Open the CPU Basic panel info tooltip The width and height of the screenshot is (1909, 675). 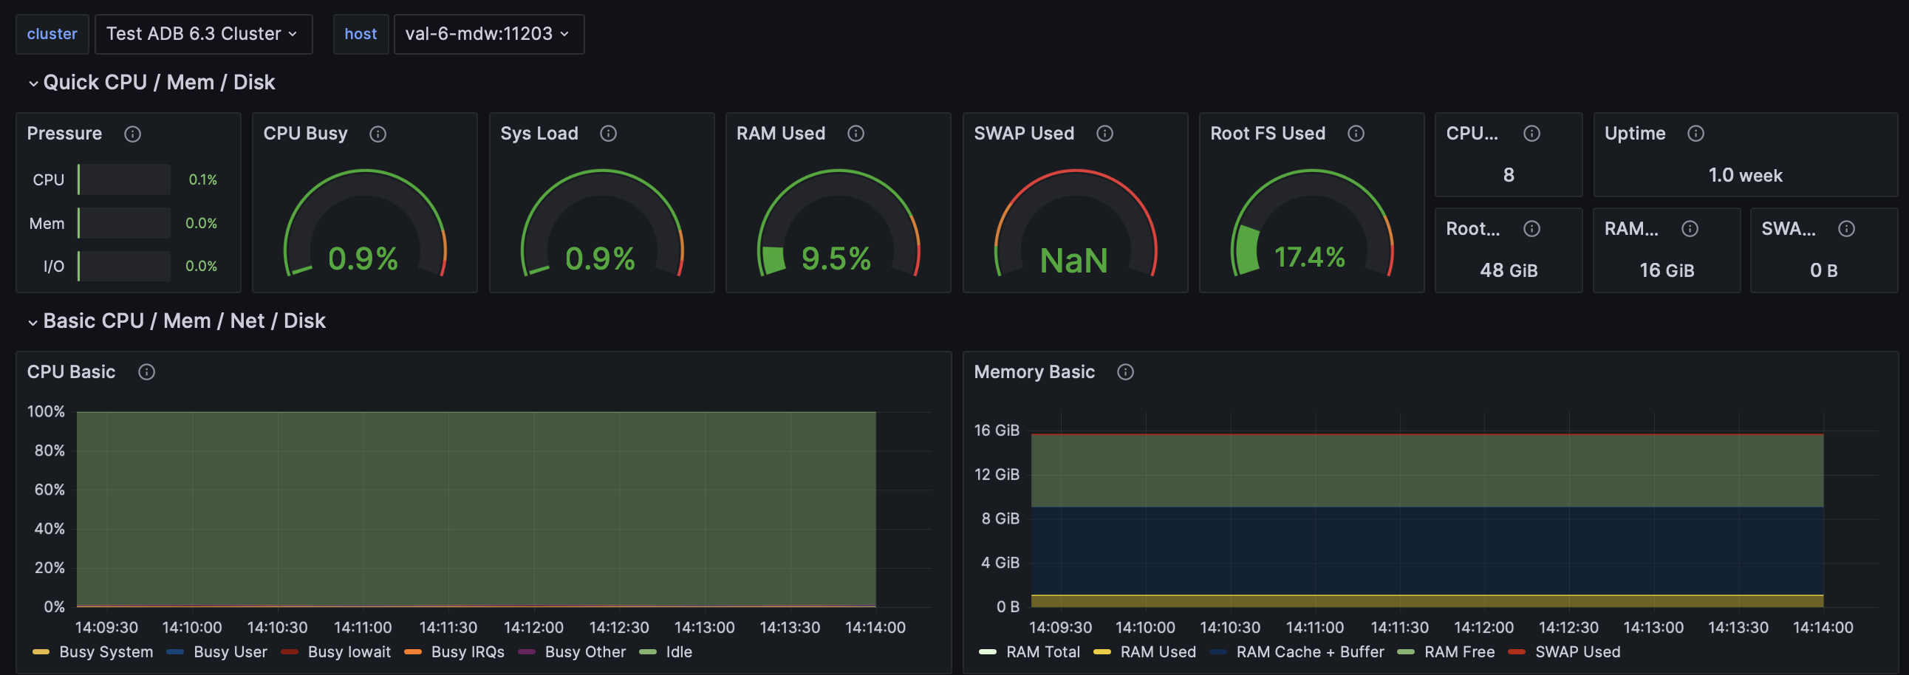click(146, 372)
